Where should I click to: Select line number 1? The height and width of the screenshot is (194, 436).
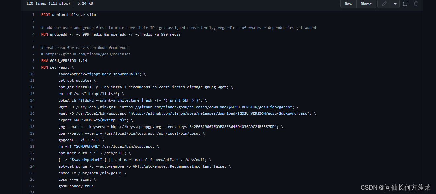tap(33, 15)
